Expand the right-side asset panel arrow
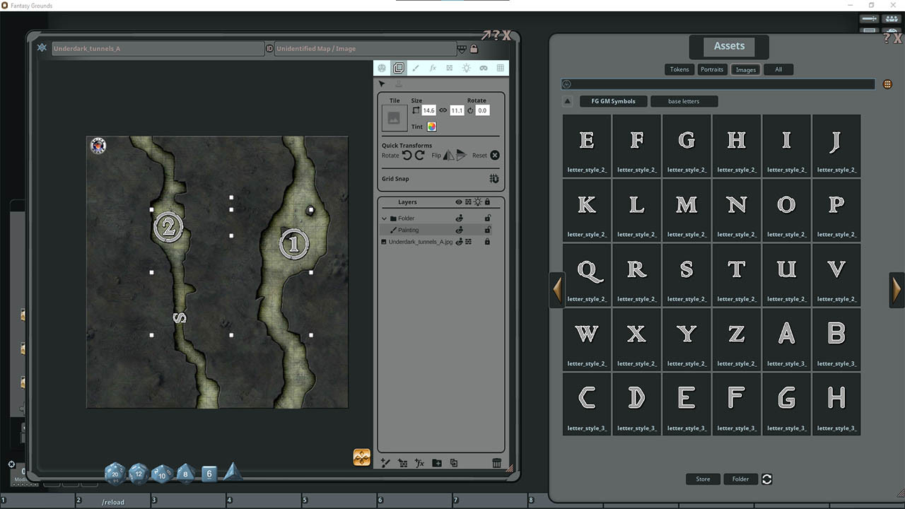The width and height of the screenshot is (905, 509). pyautogui.click(x=897, y=290)
